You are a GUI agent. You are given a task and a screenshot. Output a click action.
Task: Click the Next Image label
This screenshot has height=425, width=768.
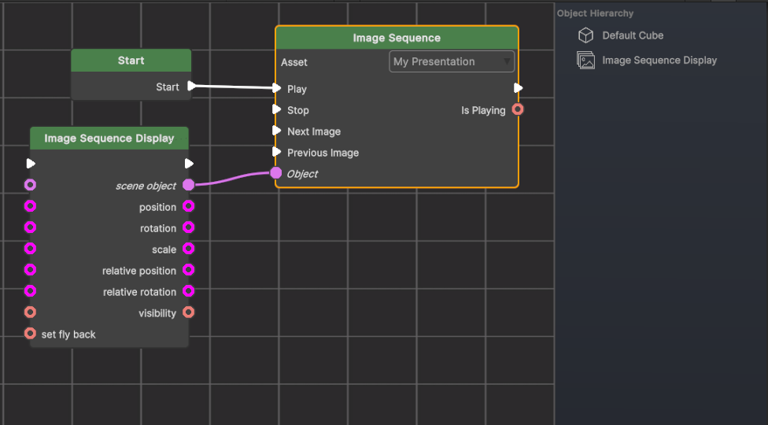(x=314, y=131)
